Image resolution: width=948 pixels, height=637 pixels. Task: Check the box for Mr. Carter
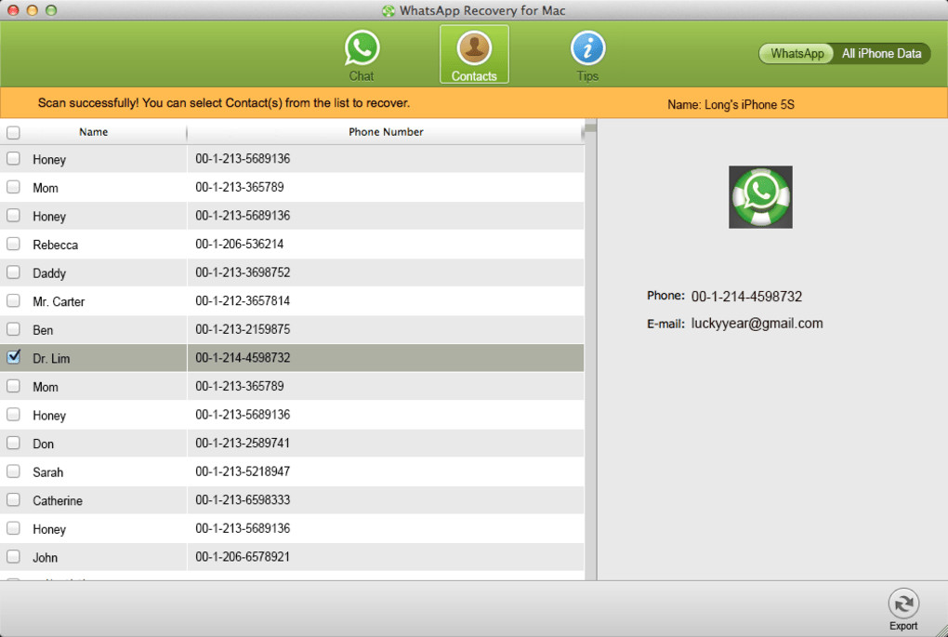pyautogui.click(x=13, y=300)
